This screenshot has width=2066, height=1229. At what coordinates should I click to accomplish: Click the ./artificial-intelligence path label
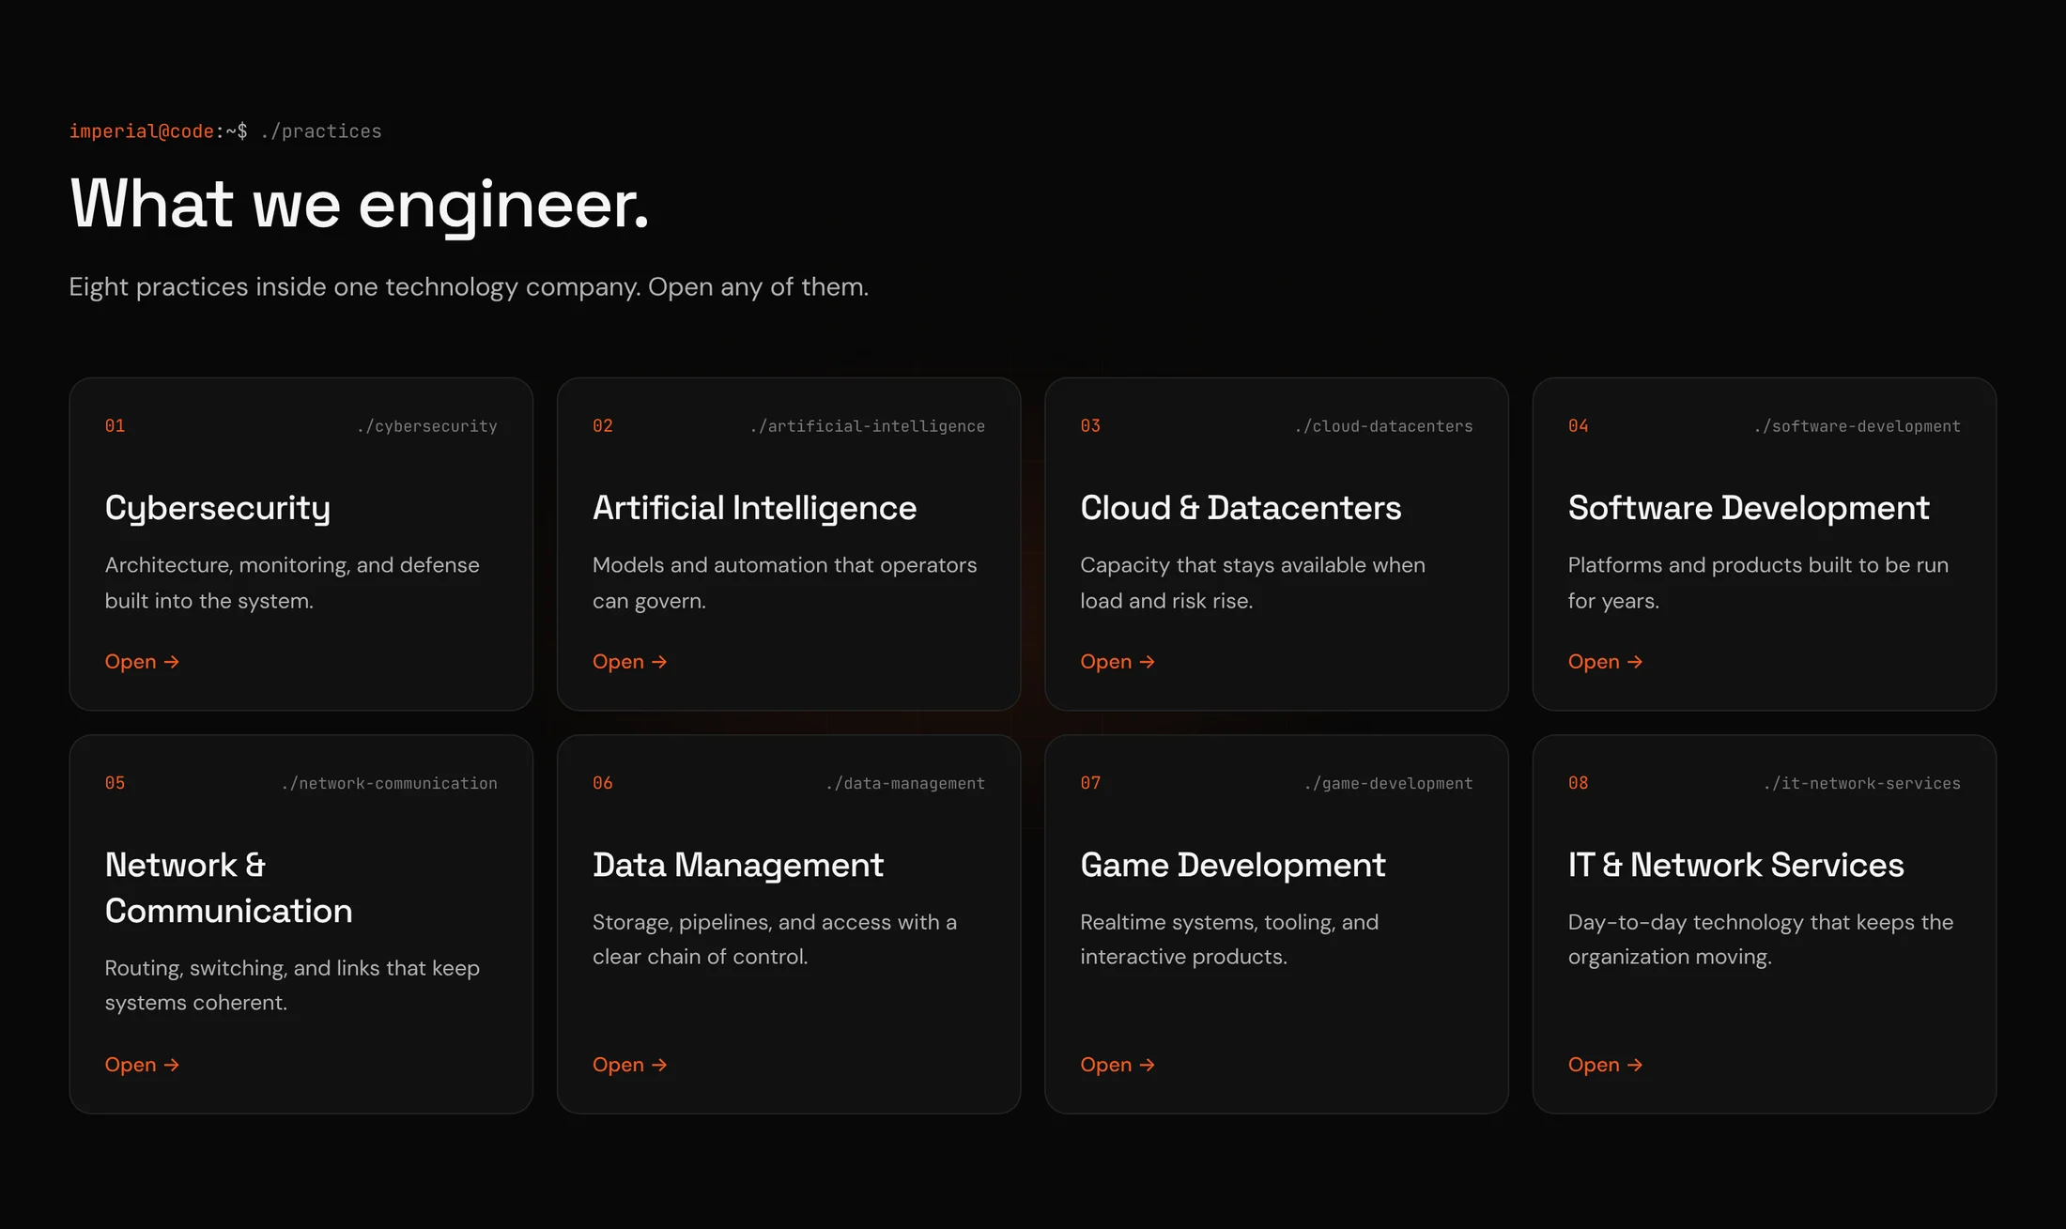point(868,426)
